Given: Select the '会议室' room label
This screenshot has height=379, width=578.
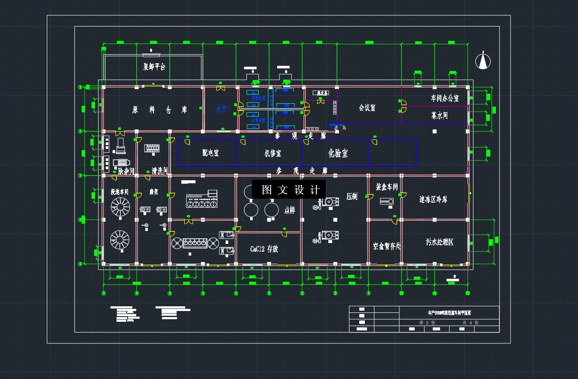Looking at the screenshot, I should click(367, 108).
